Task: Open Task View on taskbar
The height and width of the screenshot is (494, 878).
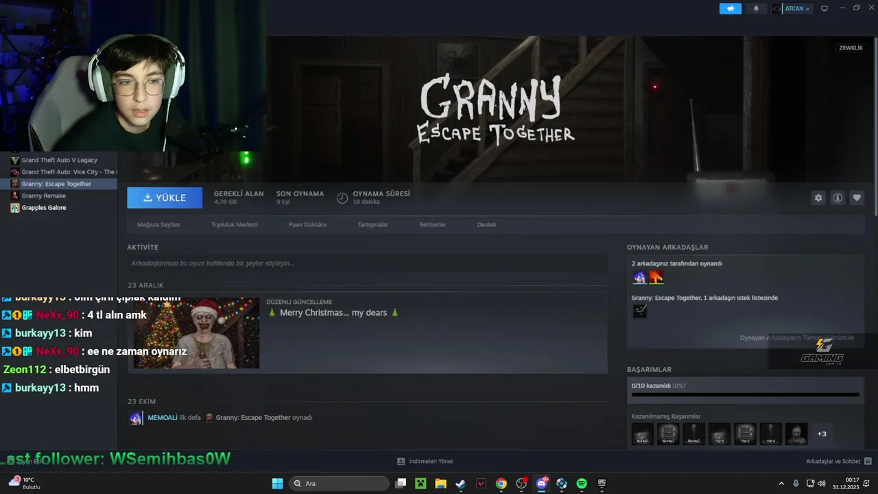Action: (x=401, y=484)
